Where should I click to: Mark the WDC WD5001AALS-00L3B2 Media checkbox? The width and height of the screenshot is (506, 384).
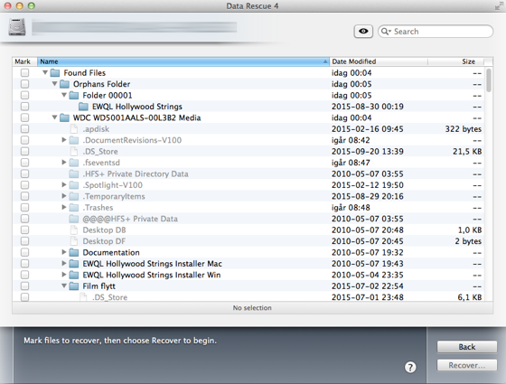coord(25,117)
